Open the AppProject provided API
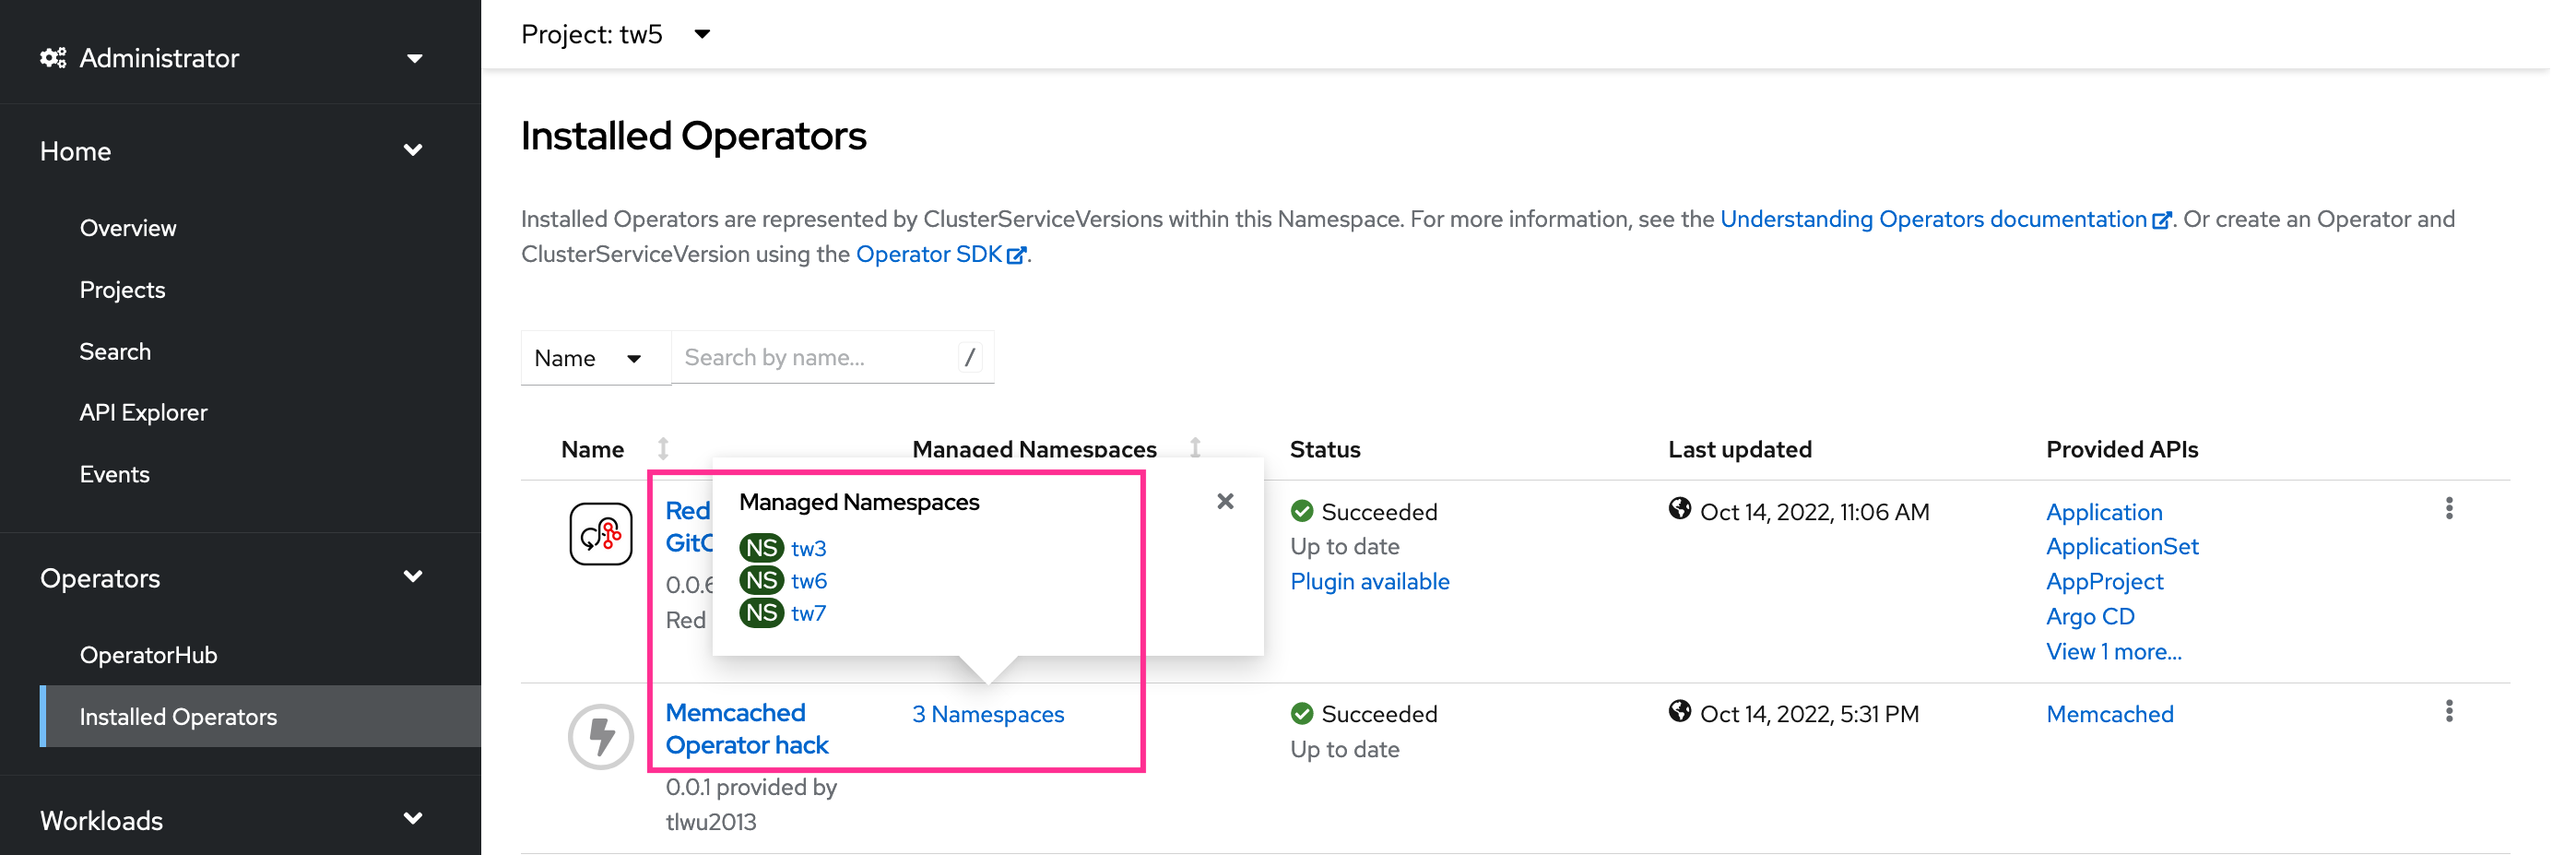This screenshot has height=855, width=2576. 2104,582
